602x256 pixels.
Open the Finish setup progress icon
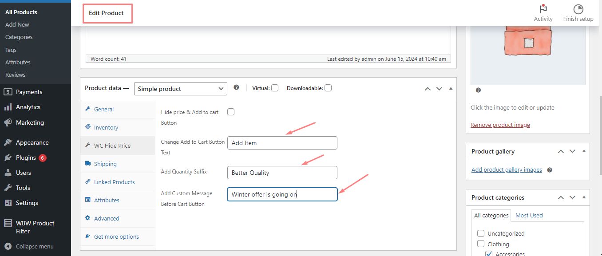[578, 9]
